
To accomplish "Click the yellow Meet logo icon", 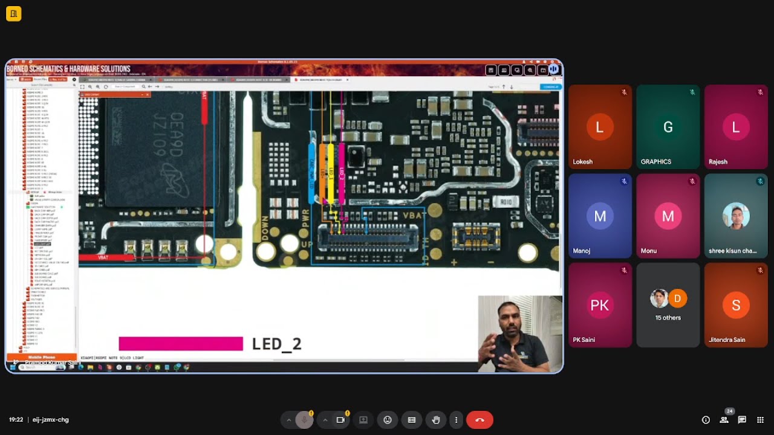I will tap(13, 13).
